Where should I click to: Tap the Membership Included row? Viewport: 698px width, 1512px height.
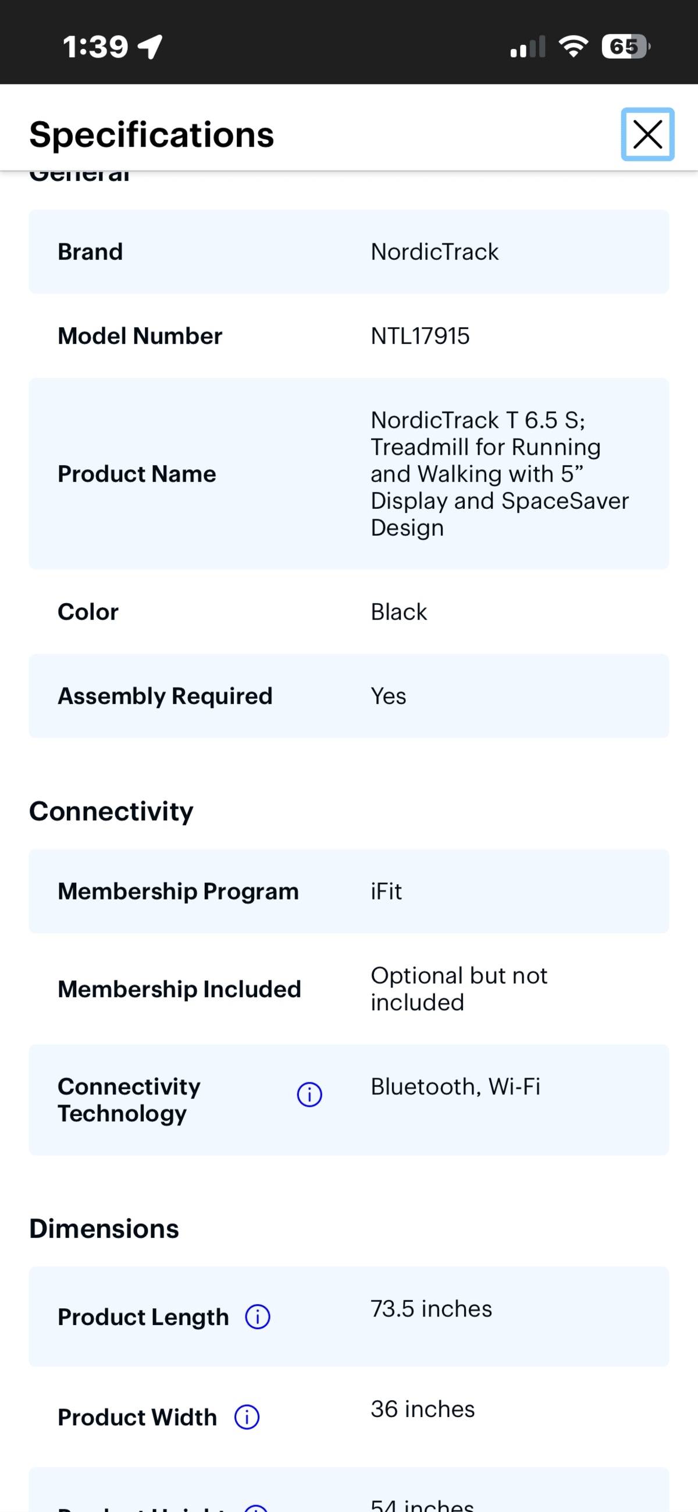pos(349,989)
